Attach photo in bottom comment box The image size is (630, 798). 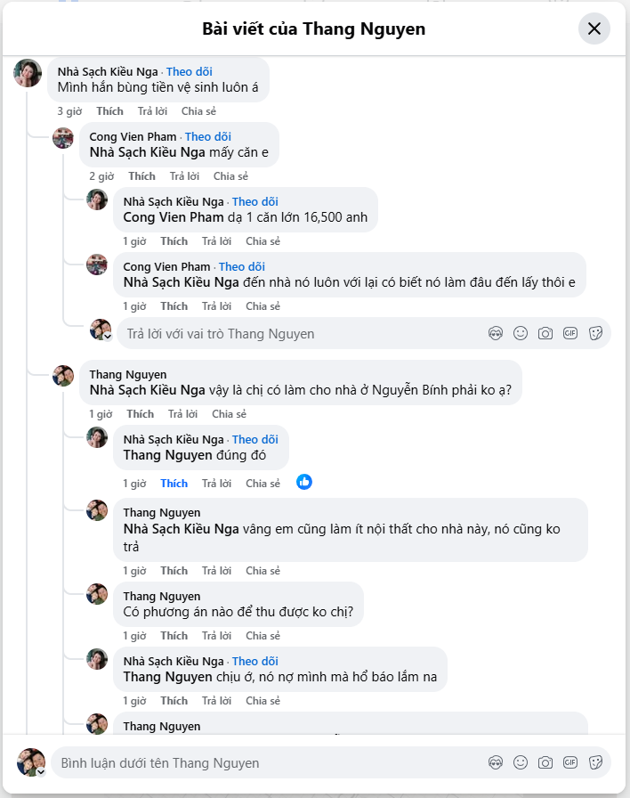coord(545,762)
